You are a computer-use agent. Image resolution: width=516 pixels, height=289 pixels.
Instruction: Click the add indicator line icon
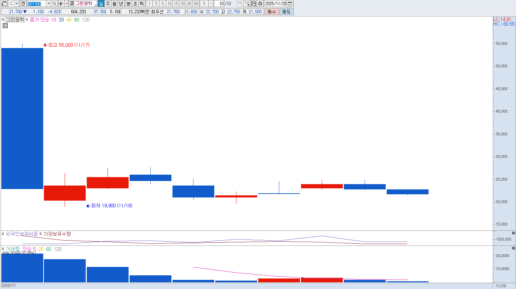[x=247, y=4]
